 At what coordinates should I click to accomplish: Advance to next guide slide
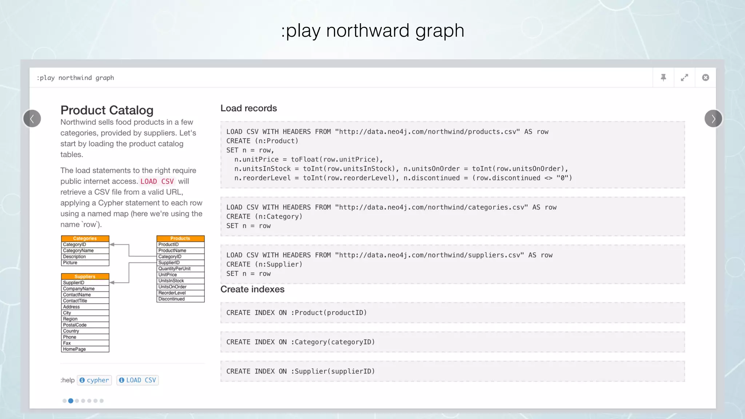pyautogui.click(x=713, y=119)
